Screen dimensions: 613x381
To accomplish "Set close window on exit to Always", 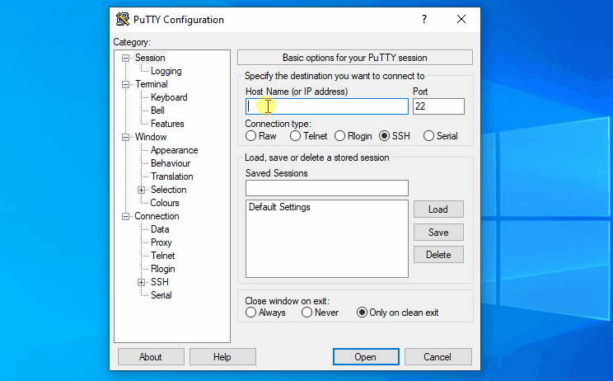I will point(251,313).
